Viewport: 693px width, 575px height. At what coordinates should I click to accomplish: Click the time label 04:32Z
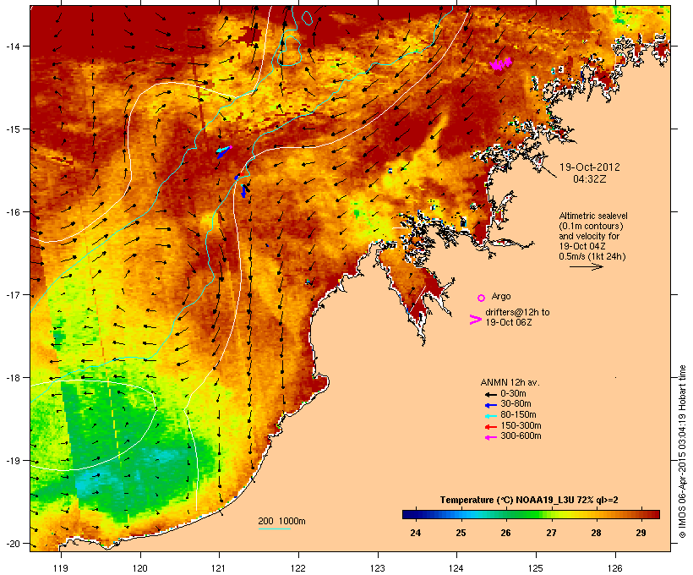[590, 179]
